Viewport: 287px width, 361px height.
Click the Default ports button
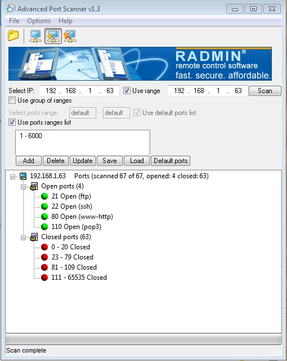click(171, 161)
